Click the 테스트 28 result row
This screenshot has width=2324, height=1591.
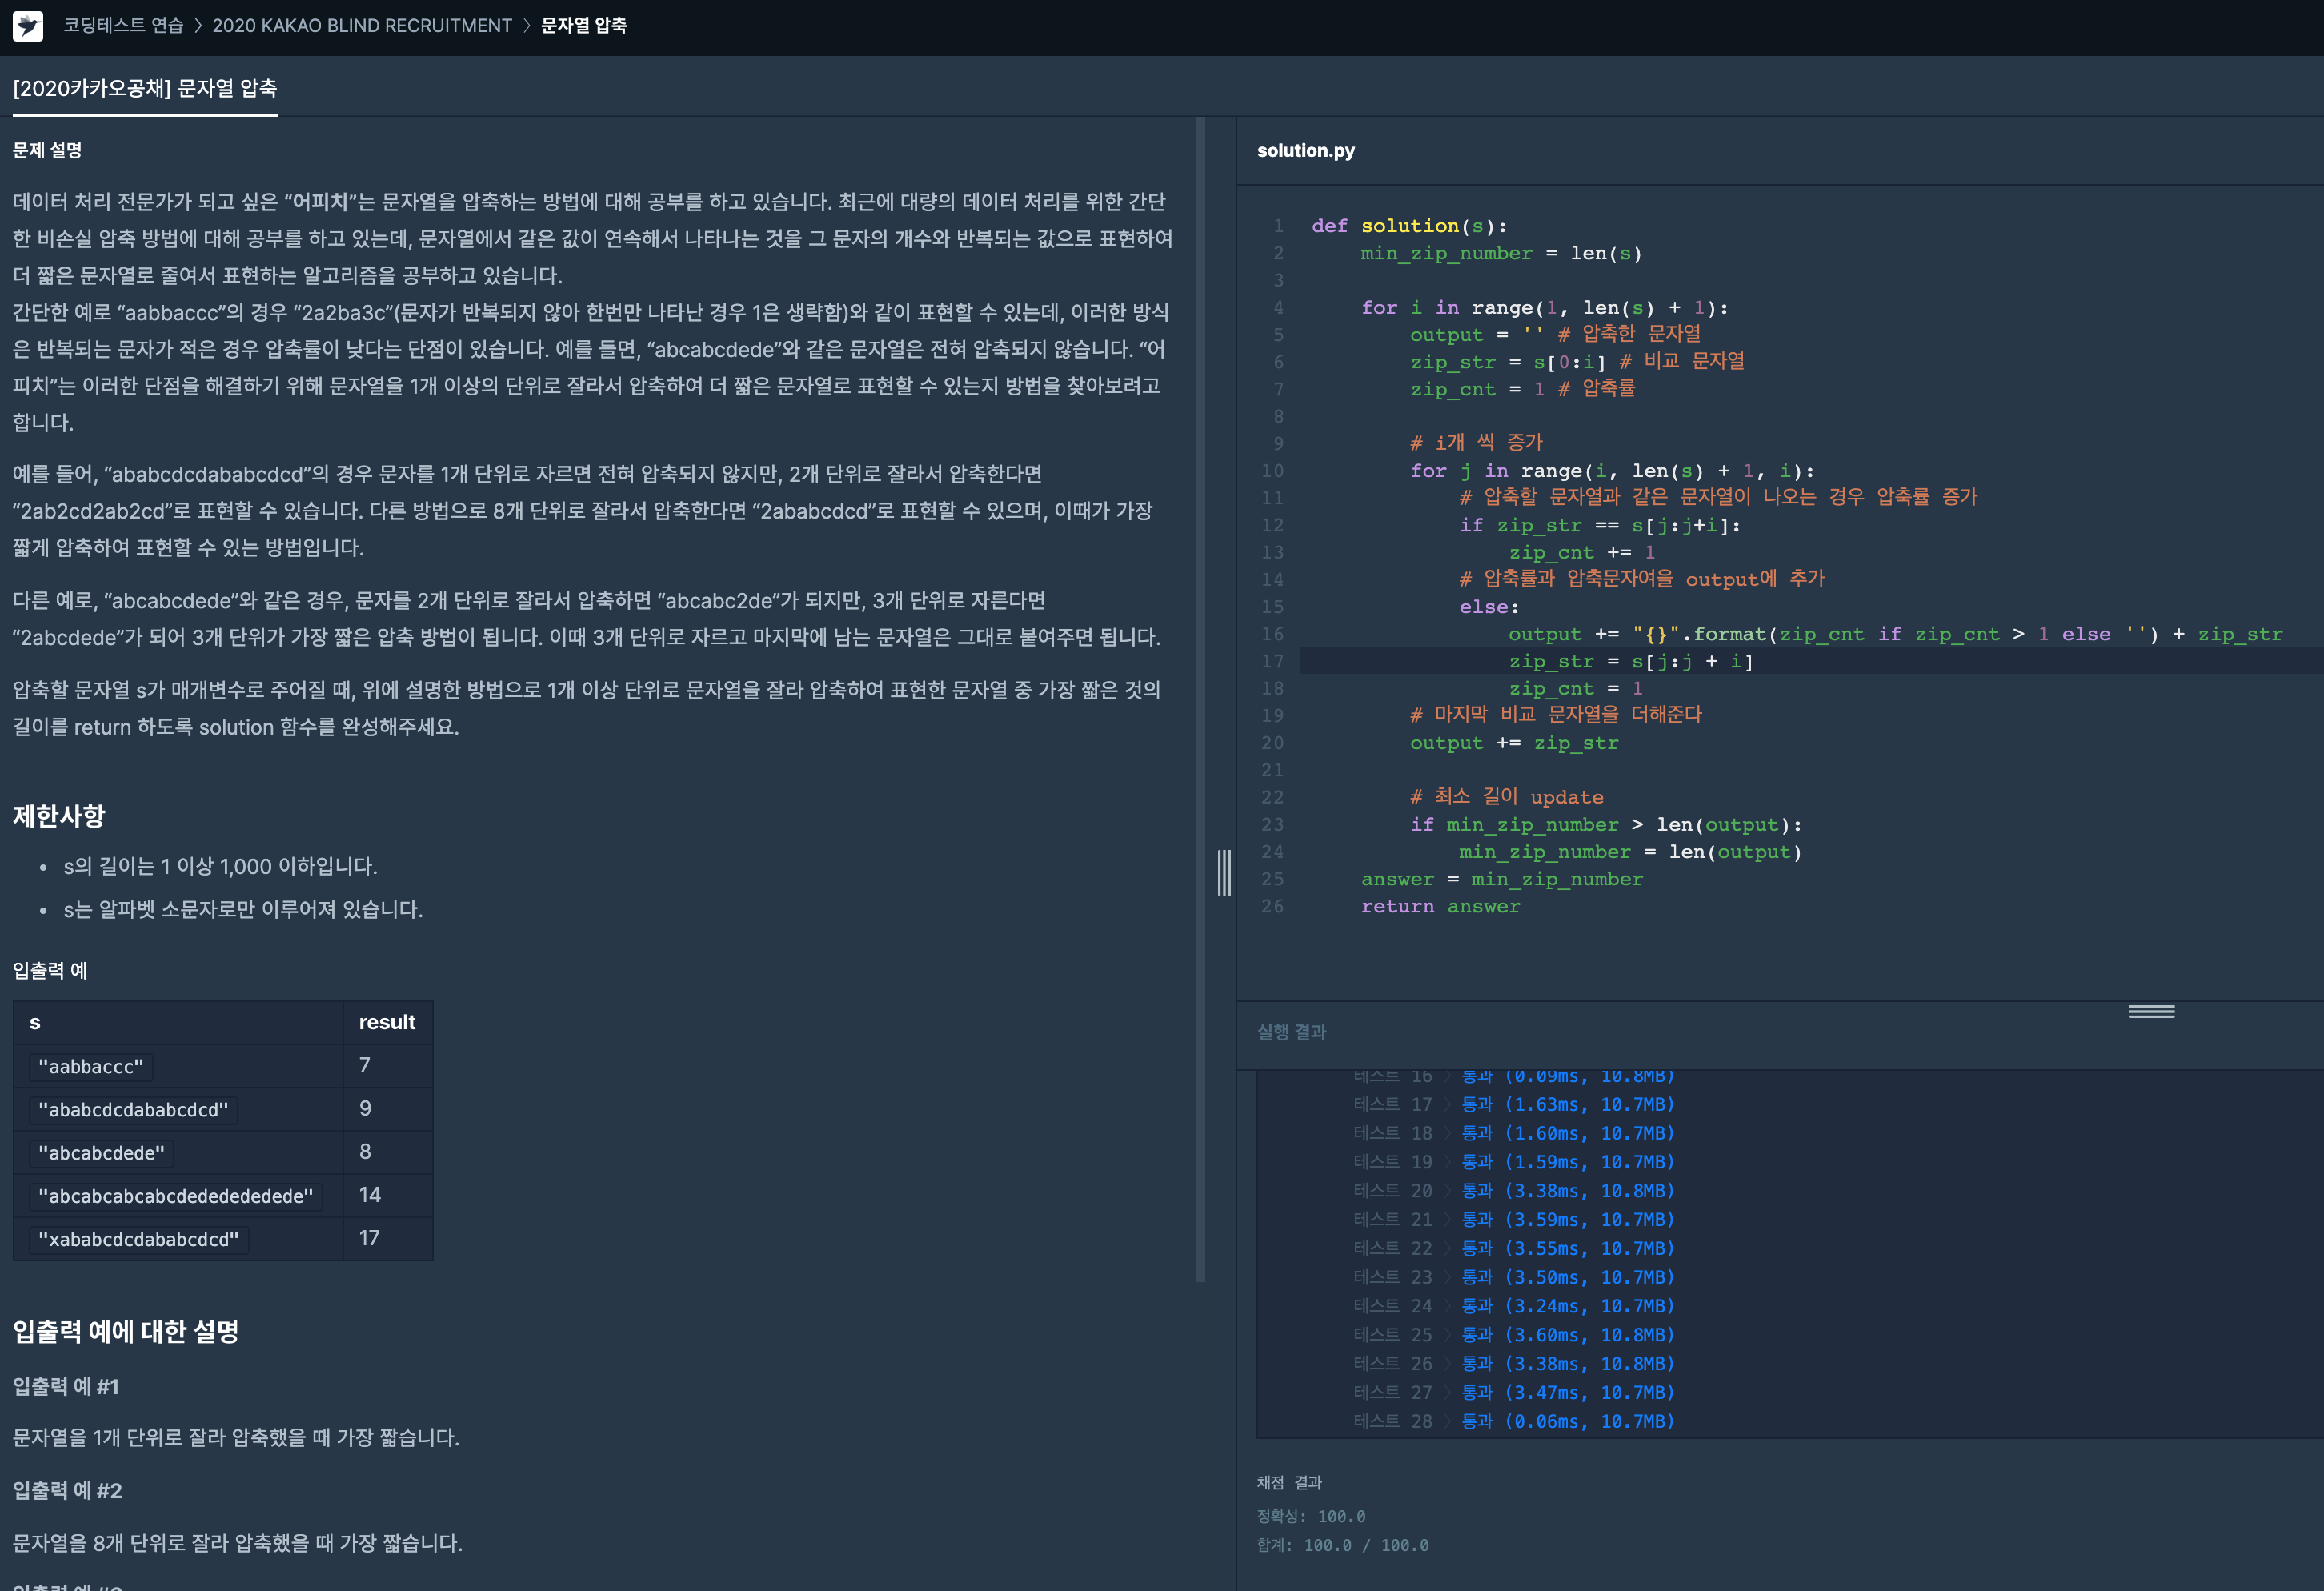coord(1513,1421)
